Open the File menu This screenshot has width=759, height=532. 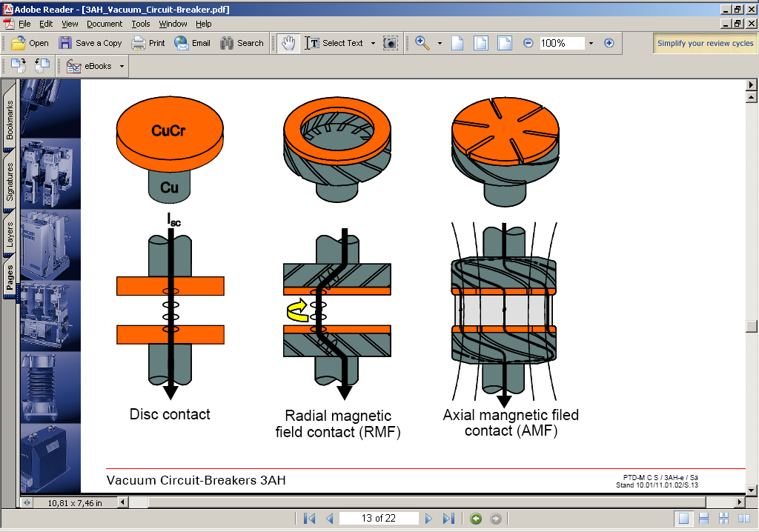24,24
